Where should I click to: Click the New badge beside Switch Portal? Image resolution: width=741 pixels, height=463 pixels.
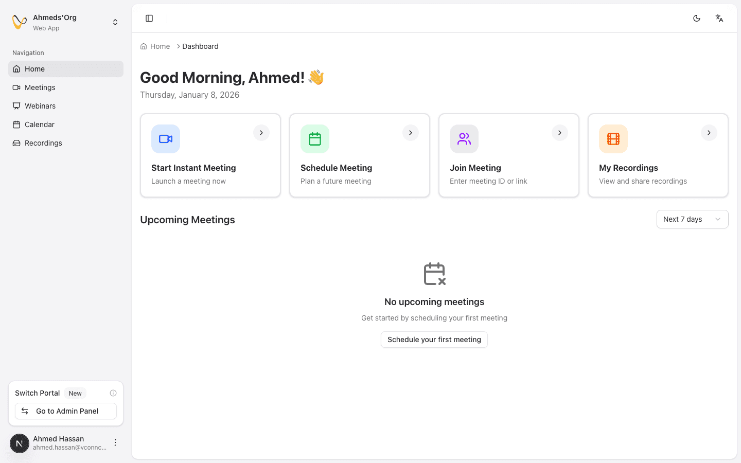[75, 393]
